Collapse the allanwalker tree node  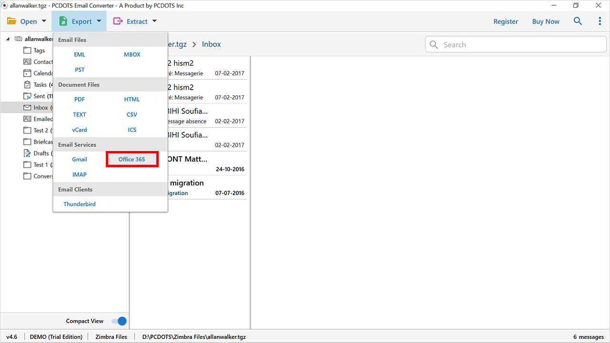(x=8, y=39)
